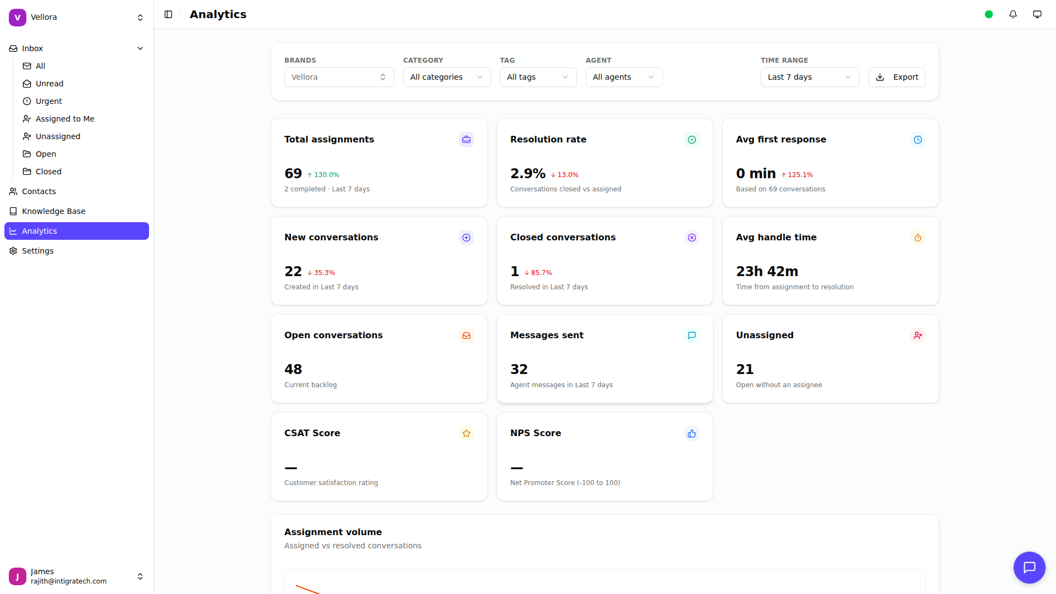1056x594 pixels.
Task: Open the Open conversations folder
Action: tap(84, 154)
